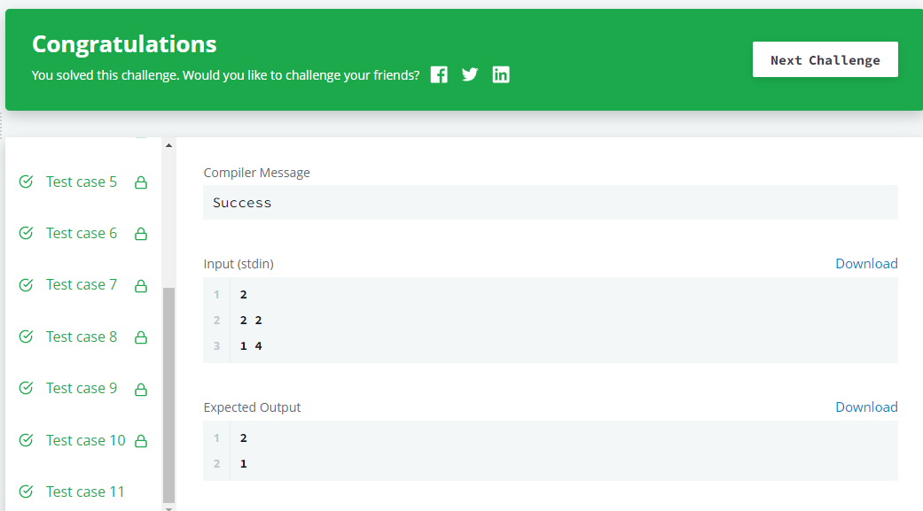This screenshot has width=923, height=511.
Task: Click passed checkmark of Test case 8
Action: pos(26,337)
